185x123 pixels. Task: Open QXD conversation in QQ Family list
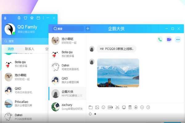(x=25, y=90)
